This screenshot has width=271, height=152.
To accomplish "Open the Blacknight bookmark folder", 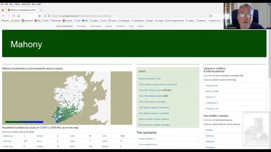I will point(55,21).
